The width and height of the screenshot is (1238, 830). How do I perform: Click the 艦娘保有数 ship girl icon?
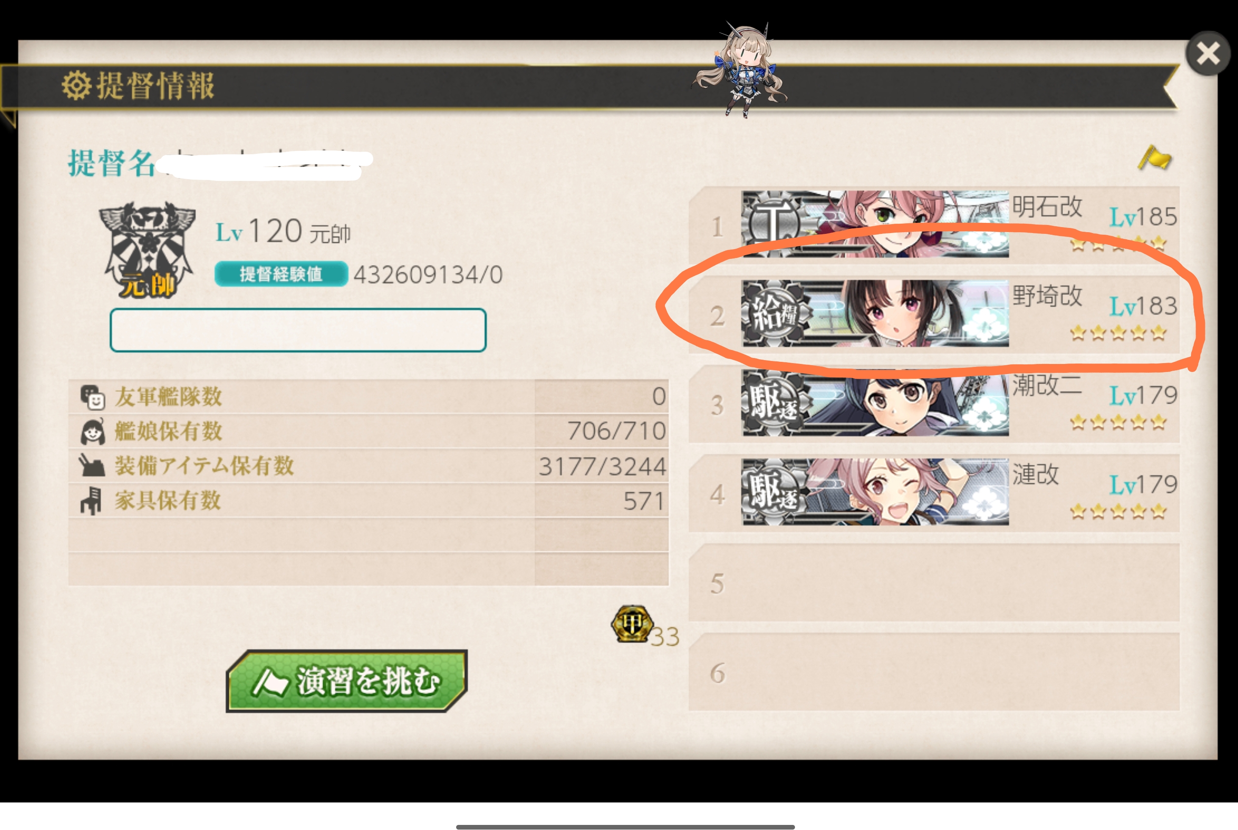point(93,431)
